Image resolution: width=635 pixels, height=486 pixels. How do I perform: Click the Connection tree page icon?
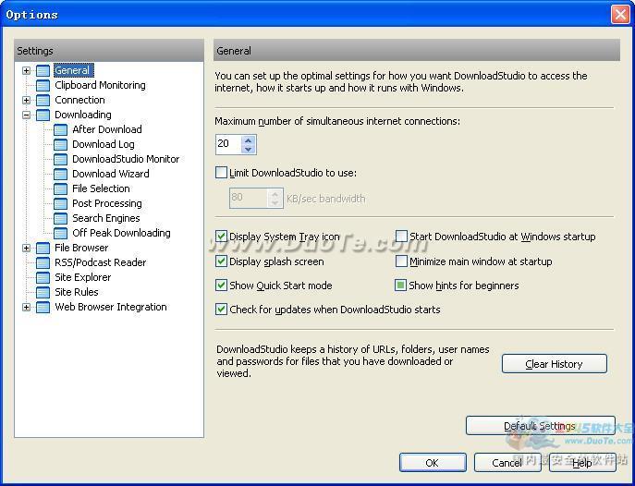pyautogui.click(x=43, y=100)
